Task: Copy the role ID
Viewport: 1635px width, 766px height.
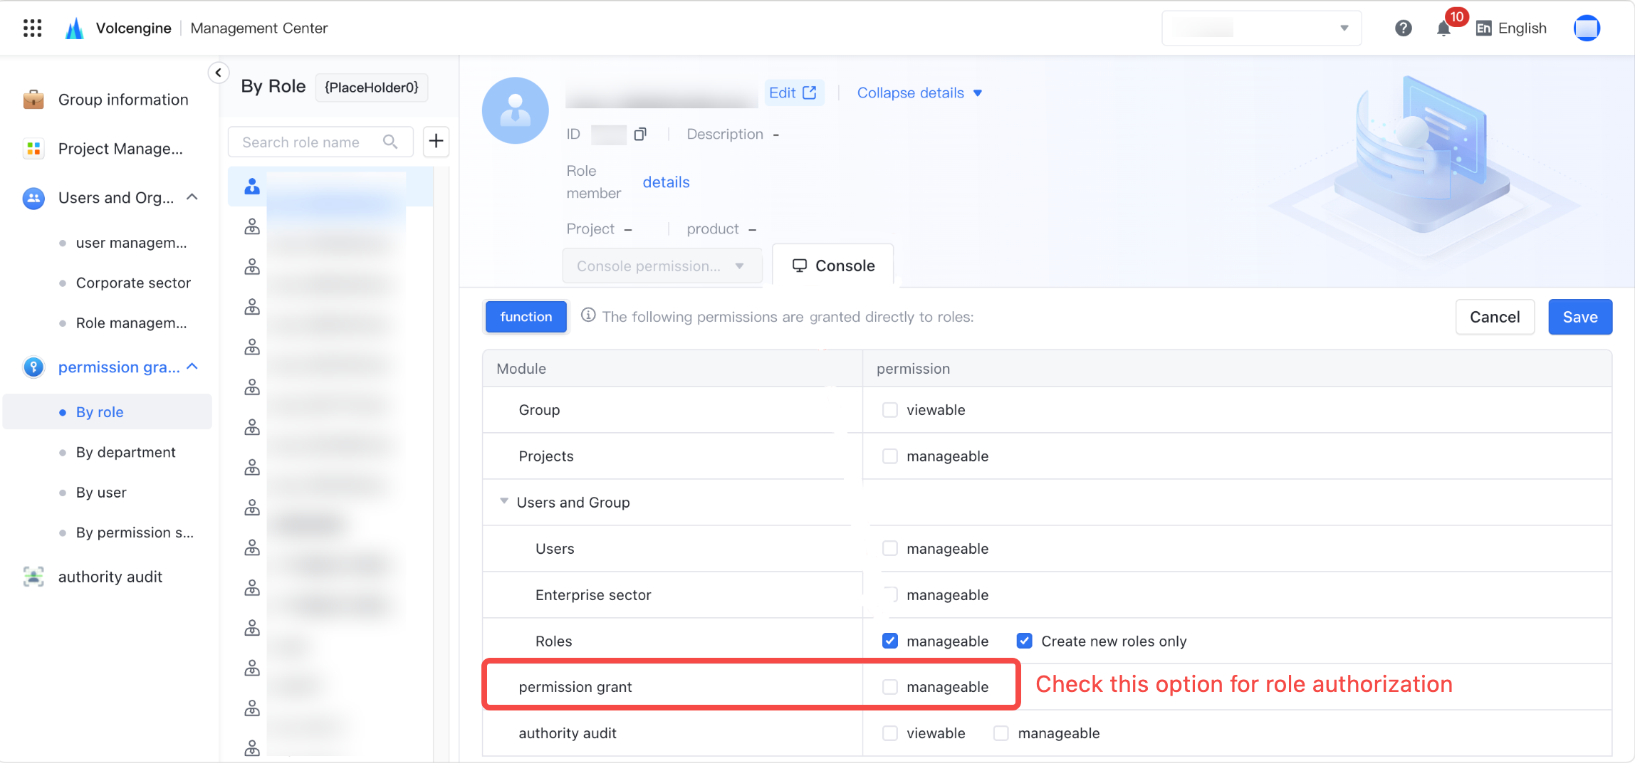Action: pos(640,134)
